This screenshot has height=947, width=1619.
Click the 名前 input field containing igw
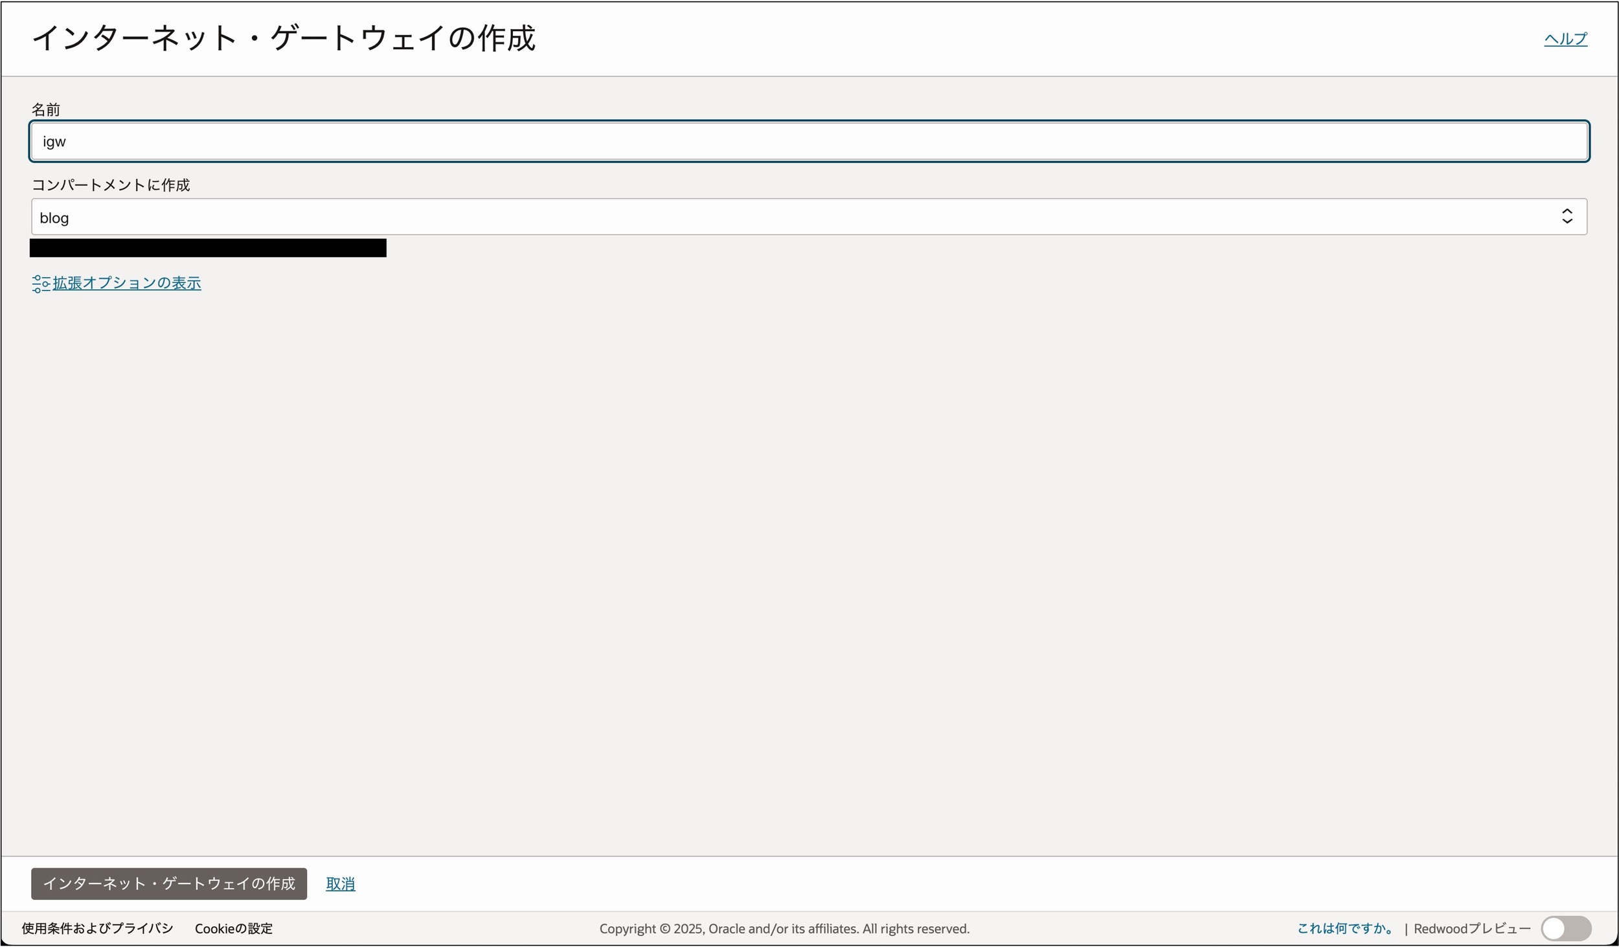pyautogui.click(x=809, y=141)
